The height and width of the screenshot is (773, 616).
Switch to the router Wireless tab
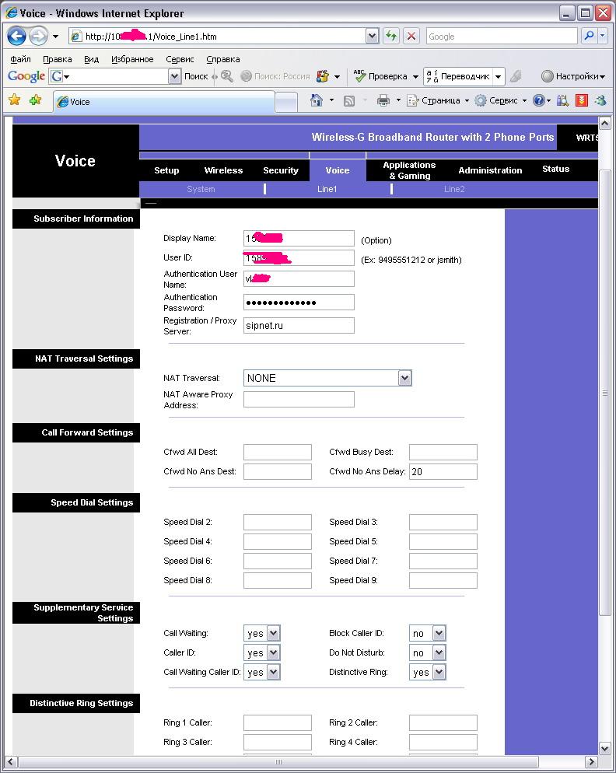[223, 170]
